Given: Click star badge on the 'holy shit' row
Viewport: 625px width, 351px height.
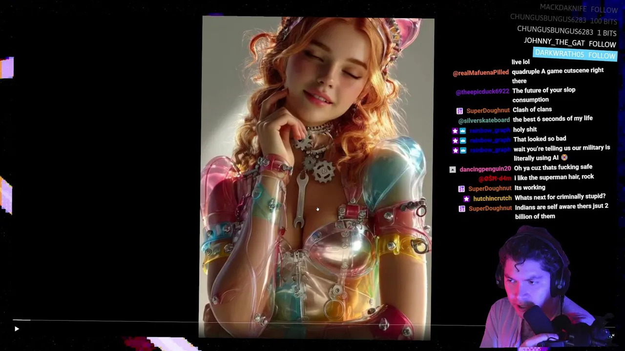Looking at the screenshot, I should pyautogui.click(x=455, y=131).
